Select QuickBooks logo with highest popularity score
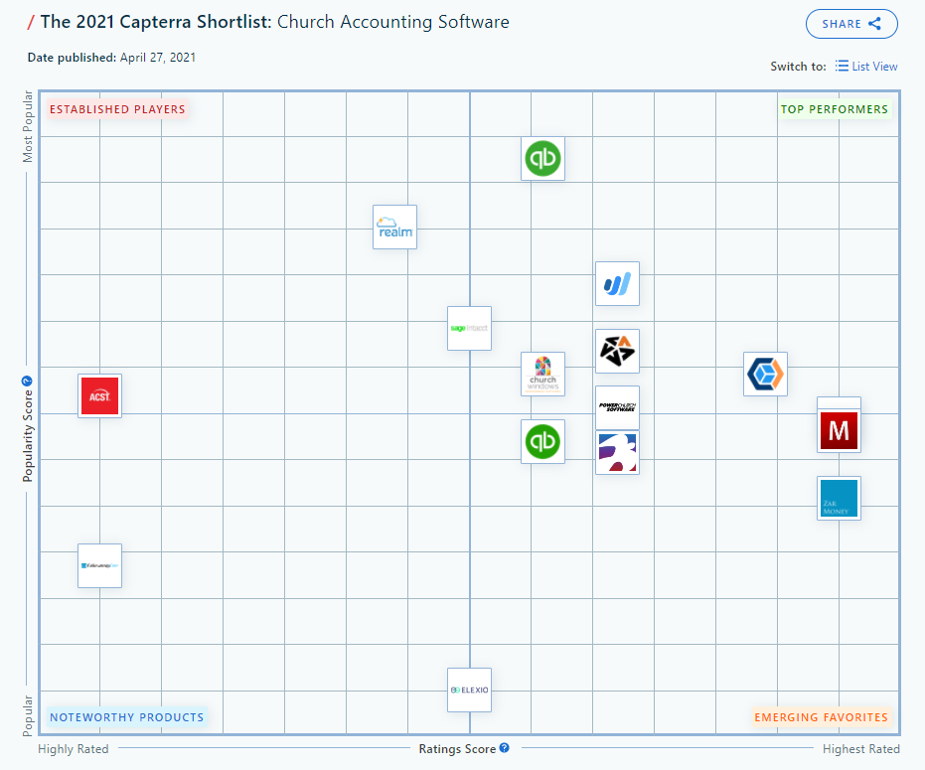This screenshot has height=770, width=925. point(542,159)
